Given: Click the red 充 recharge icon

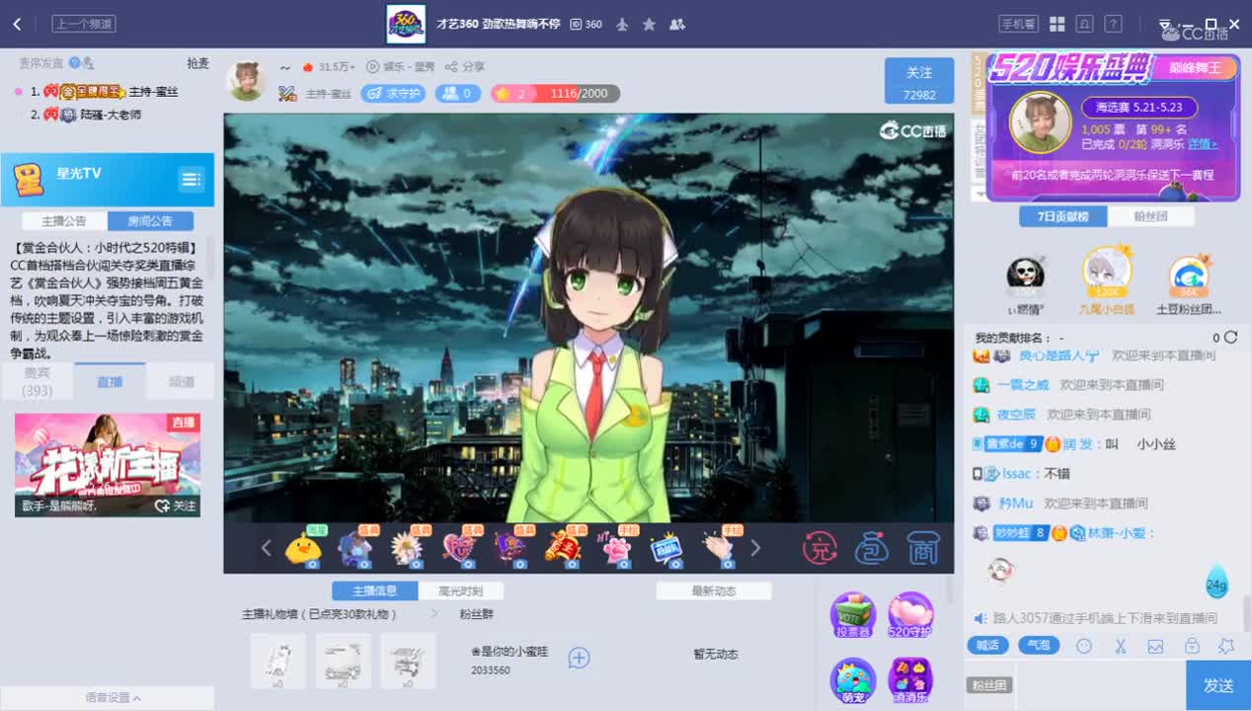Looking at the screenshot, I should 820,548.
